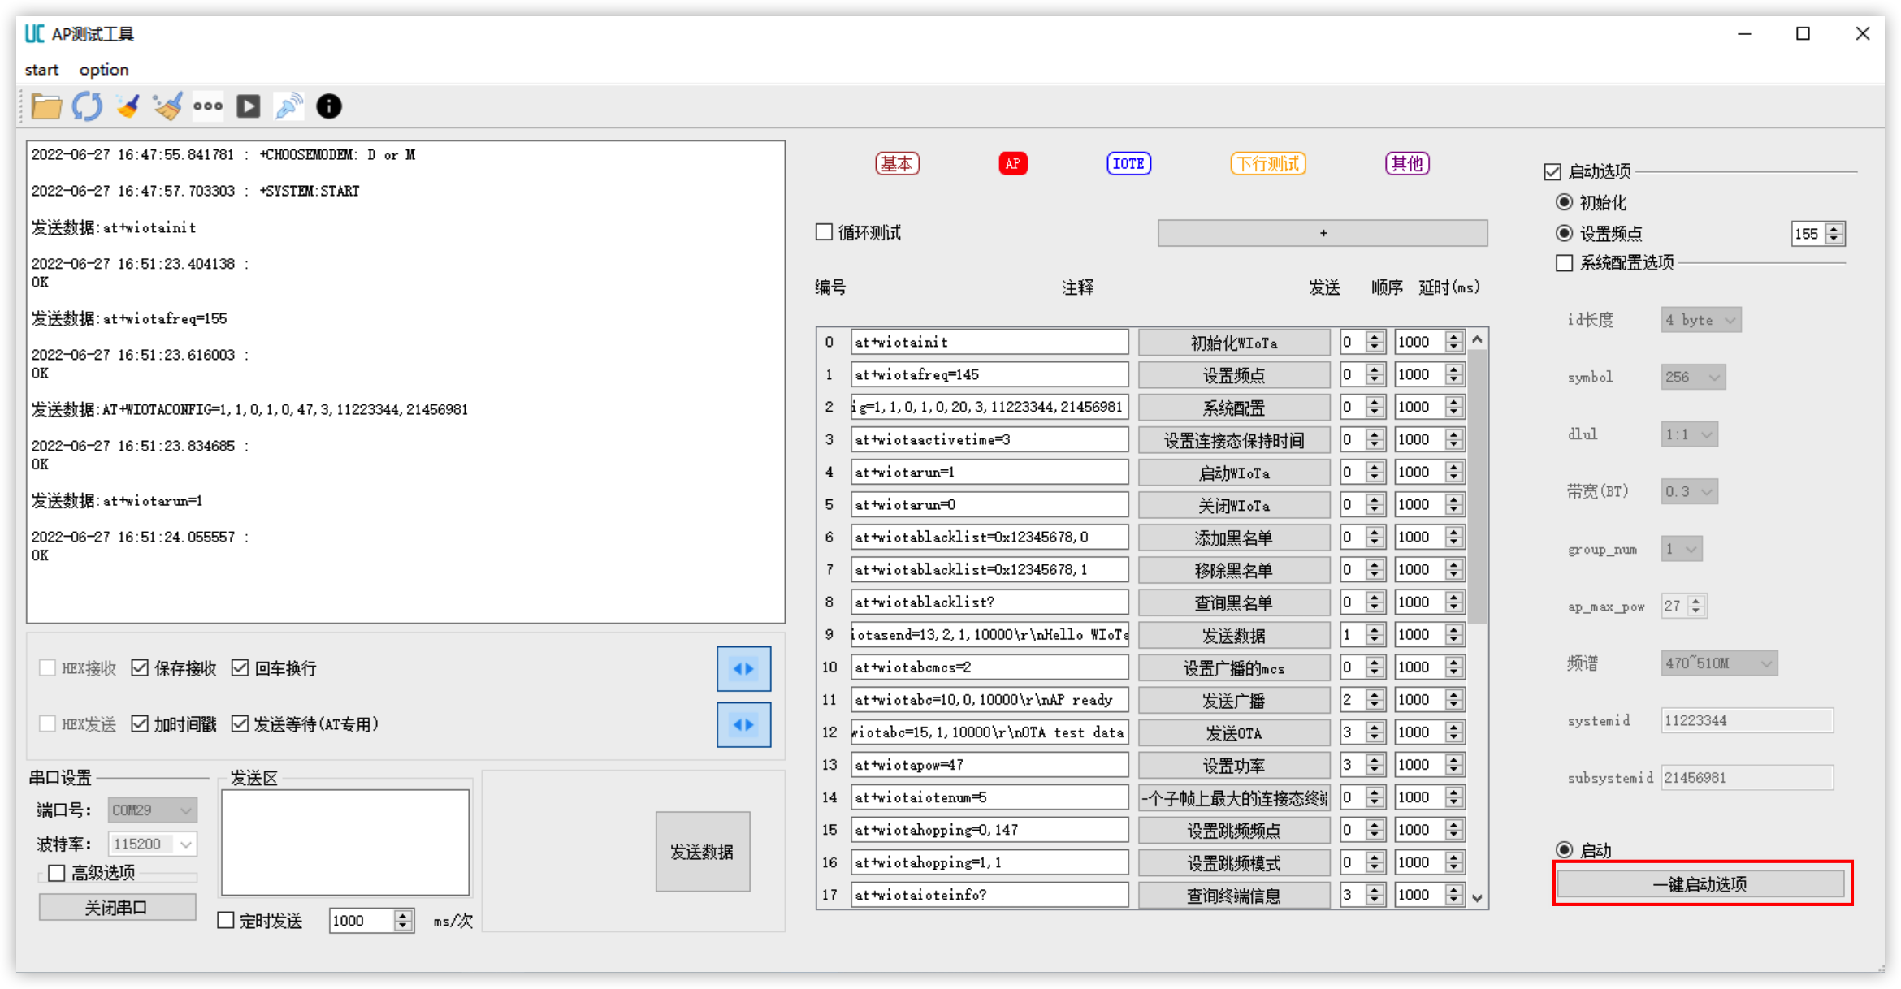Uncheck the 加时间戳 checkbox
This screenshot has width=1901, height=989.
[x=140, y=723]
